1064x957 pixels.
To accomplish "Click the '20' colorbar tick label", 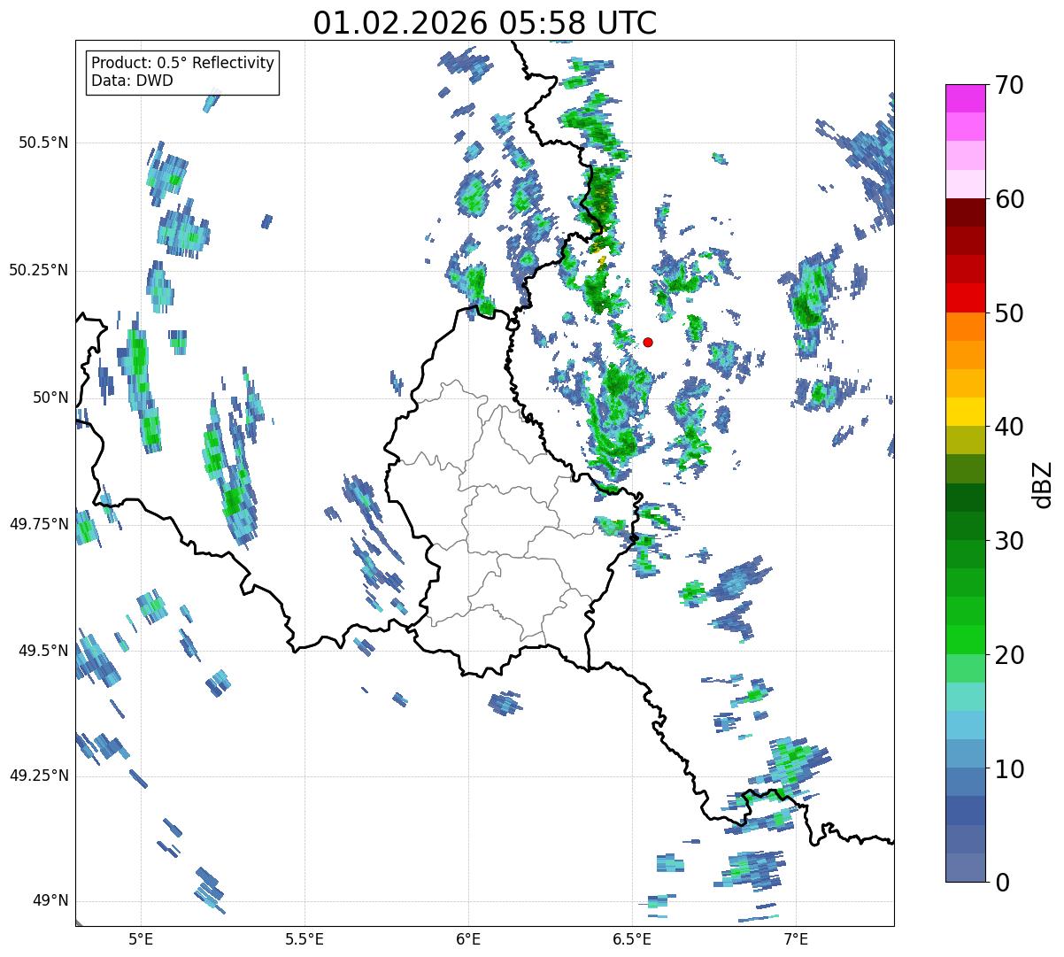I will tap(1009, 655).
